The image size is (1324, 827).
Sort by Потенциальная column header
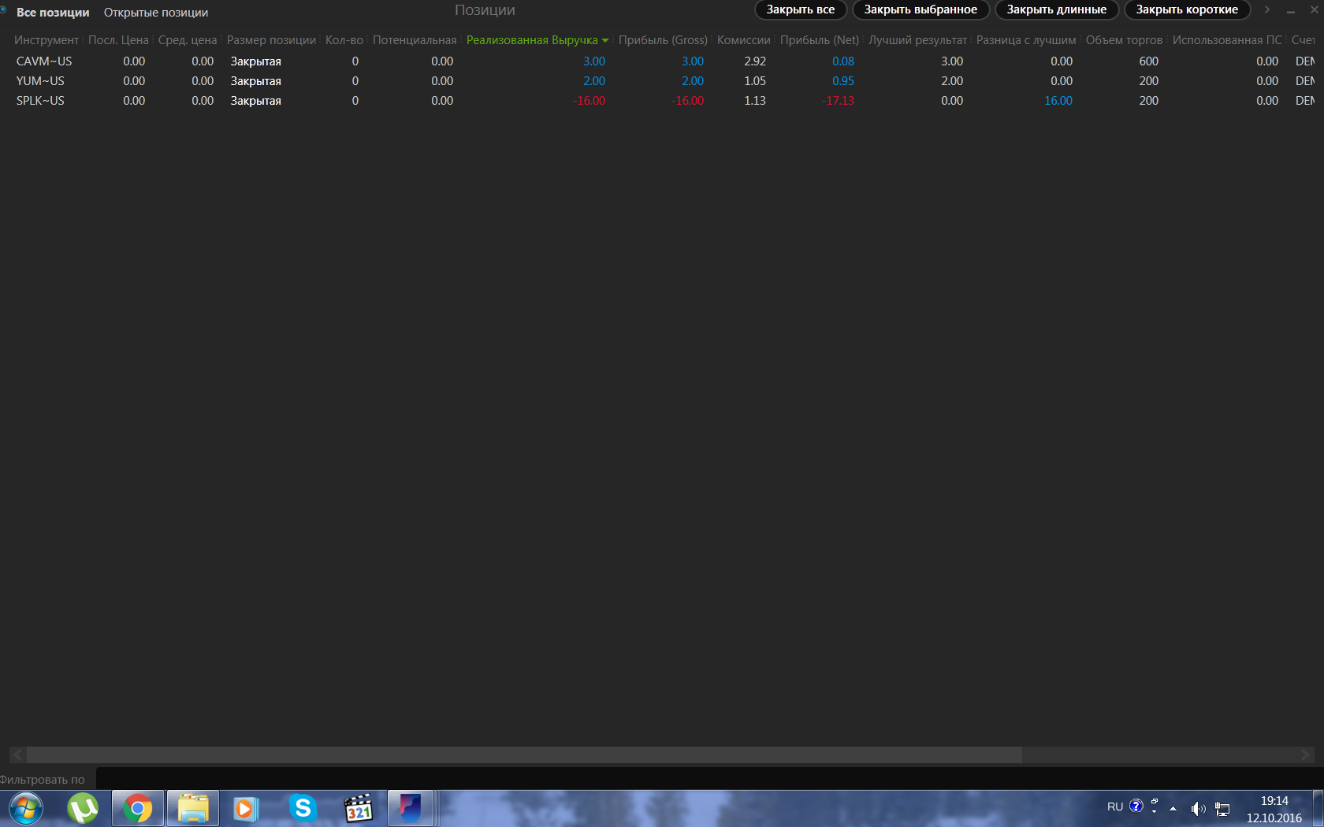click(x=415, y=40)
